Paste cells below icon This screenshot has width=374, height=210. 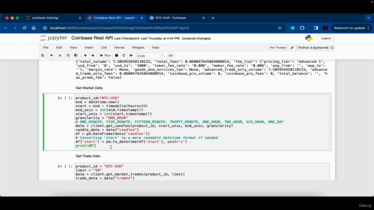(x=76, y=55)
